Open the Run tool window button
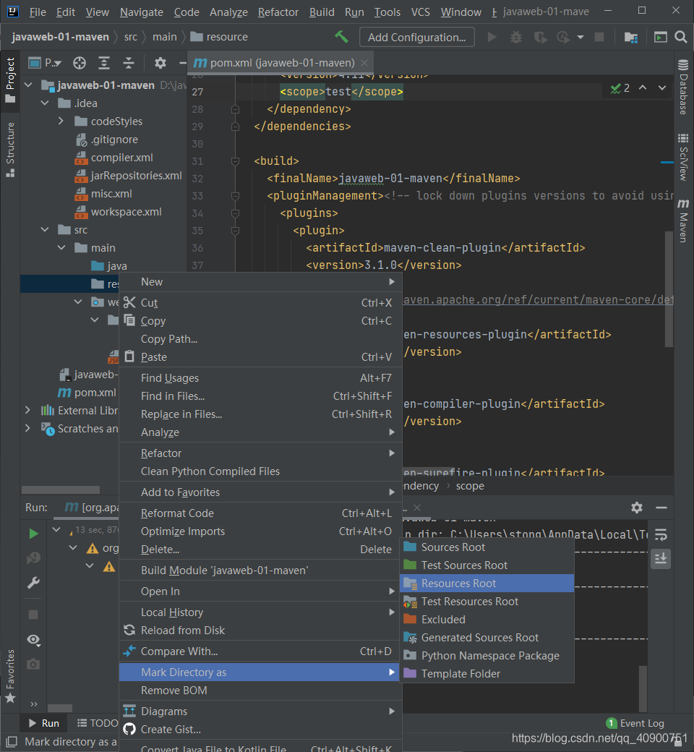 (44, 723)
